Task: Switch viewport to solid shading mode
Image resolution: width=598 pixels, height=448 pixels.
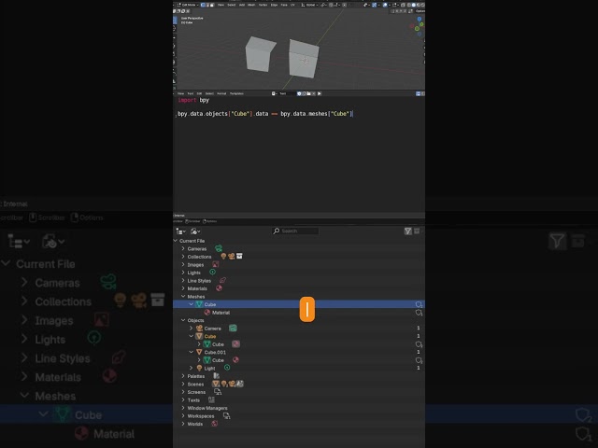Action: [x=413, y=5]
